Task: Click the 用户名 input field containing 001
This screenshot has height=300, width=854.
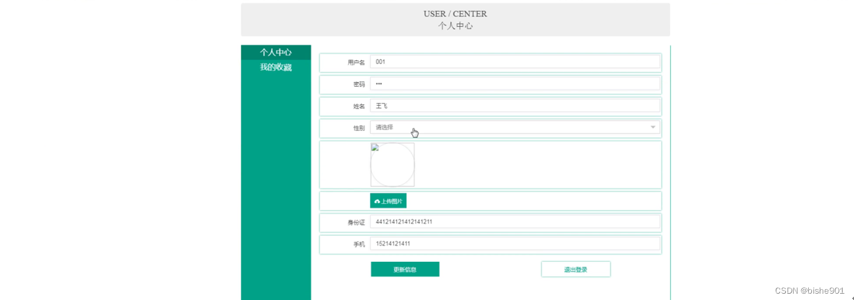Action: point(515,62)
